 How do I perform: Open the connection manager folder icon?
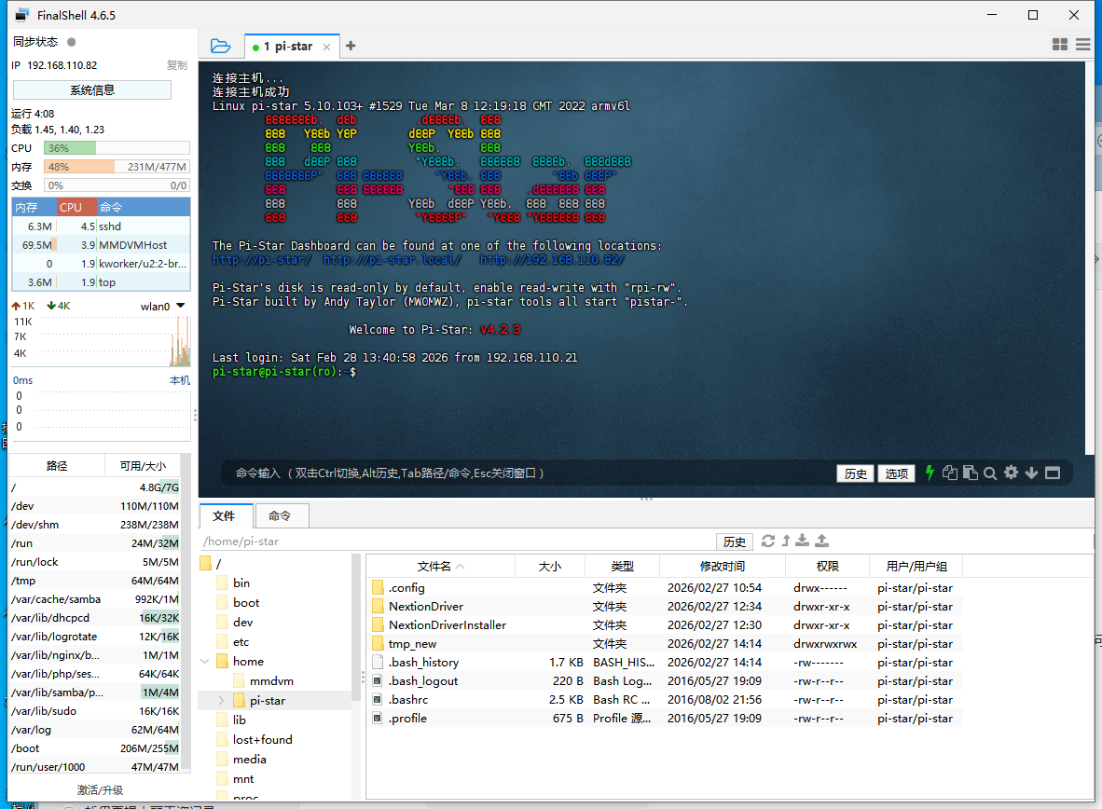coord(220,46)
